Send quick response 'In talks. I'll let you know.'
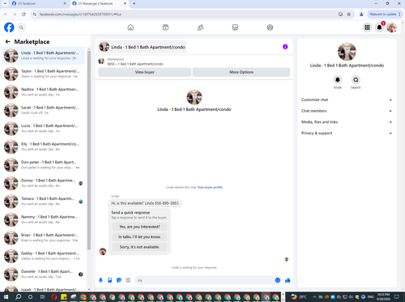This screenshot has width=405, height=302. pyautogui.click(x=139, y=236)
